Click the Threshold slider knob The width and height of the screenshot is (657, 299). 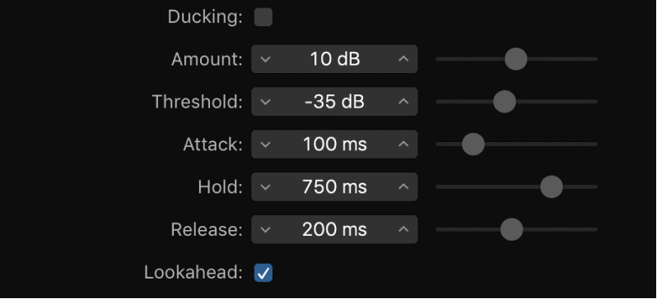[x=504, y=102]
